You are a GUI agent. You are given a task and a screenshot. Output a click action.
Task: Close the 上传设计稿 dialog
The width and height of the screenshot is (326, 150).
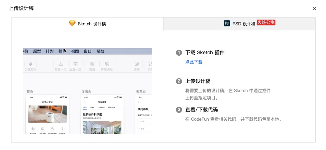pyautogui.click(x=315, y=9)
